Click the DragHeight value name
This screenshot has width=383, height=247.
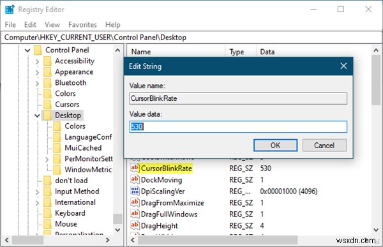point(160,226)
